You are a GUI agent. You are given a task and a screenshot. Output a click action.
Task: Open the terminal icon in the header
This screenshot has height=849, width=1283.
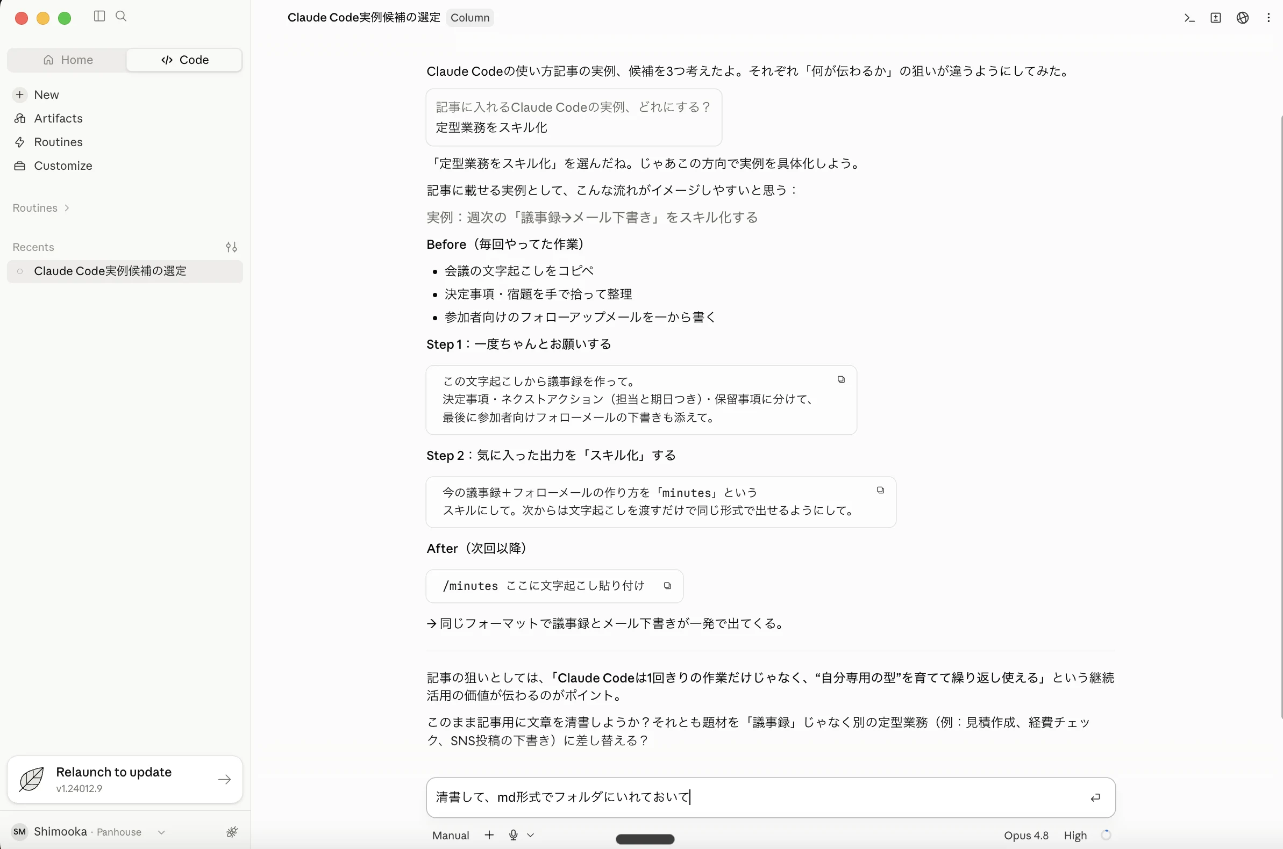(1189, 18)
